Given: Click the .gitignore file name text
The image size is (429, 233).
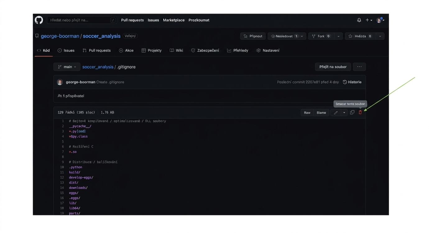Looking at the screenshot, I should pos(126,67).
